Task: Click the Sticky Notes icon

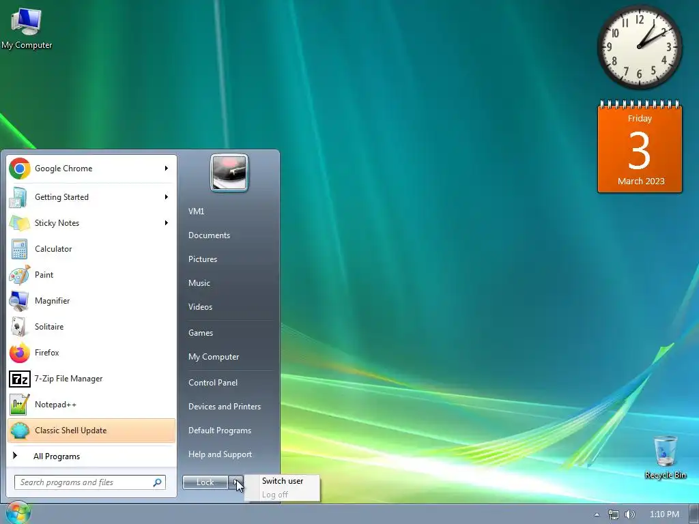Action: 19,223
